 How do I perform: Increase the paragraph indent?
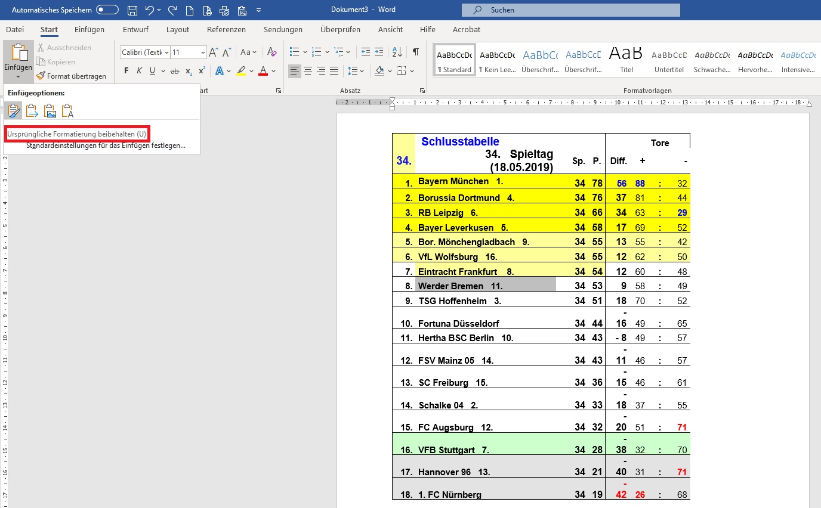[x=379, y=52]
